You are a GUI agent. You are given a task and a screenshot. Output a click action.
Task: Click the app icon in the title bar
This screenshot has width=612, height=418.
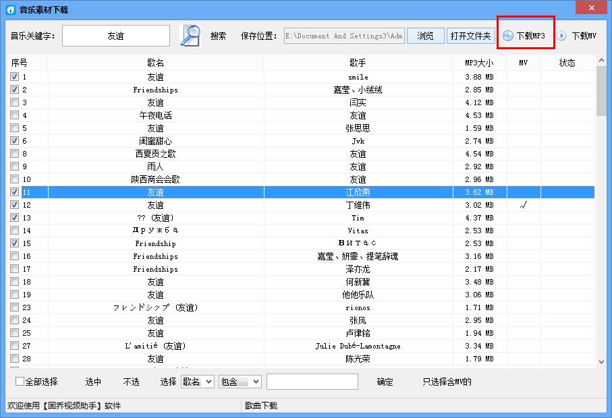tap(9, 9)
